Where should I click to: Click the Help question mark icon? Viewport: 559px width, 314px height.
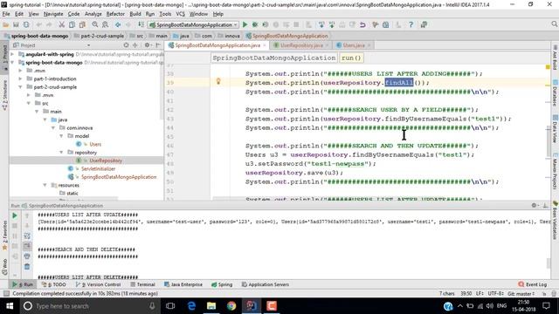[411, 25]
